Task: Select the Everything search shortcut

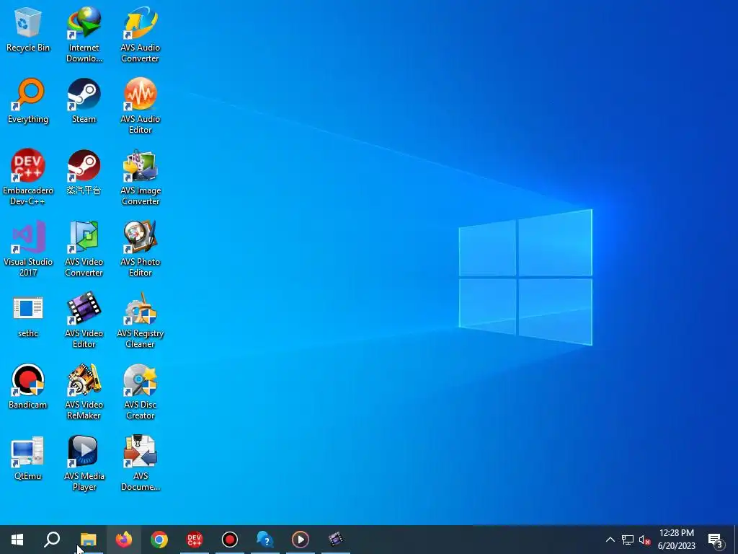Action: click(28, 101)
